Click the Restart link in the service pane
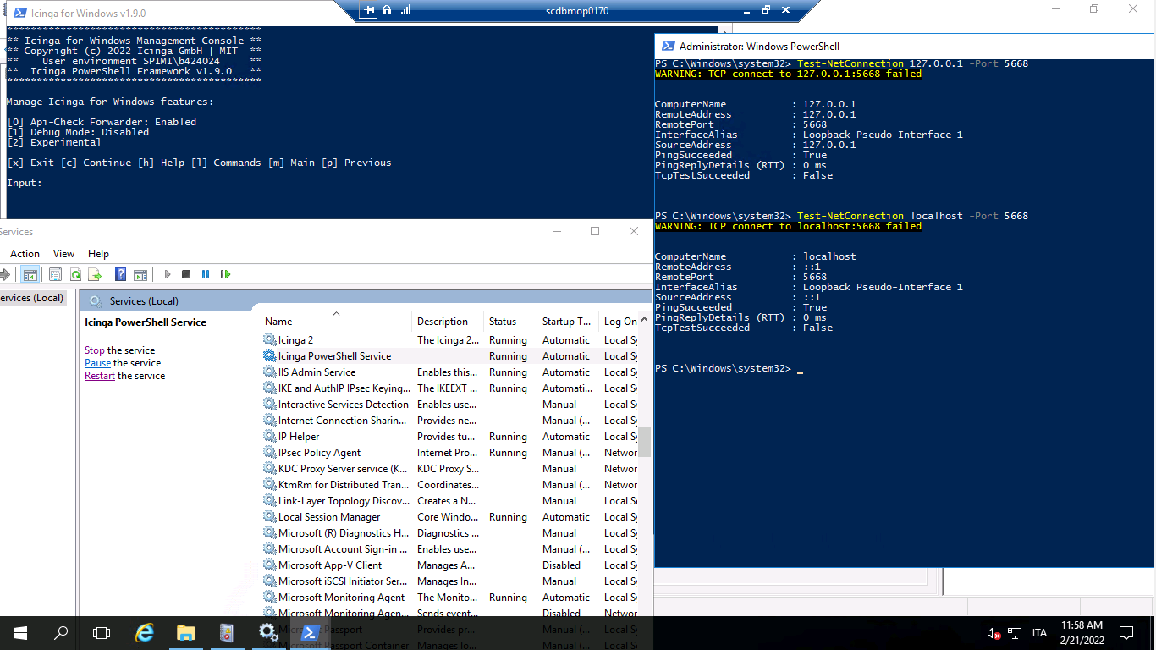 point(99,375)
